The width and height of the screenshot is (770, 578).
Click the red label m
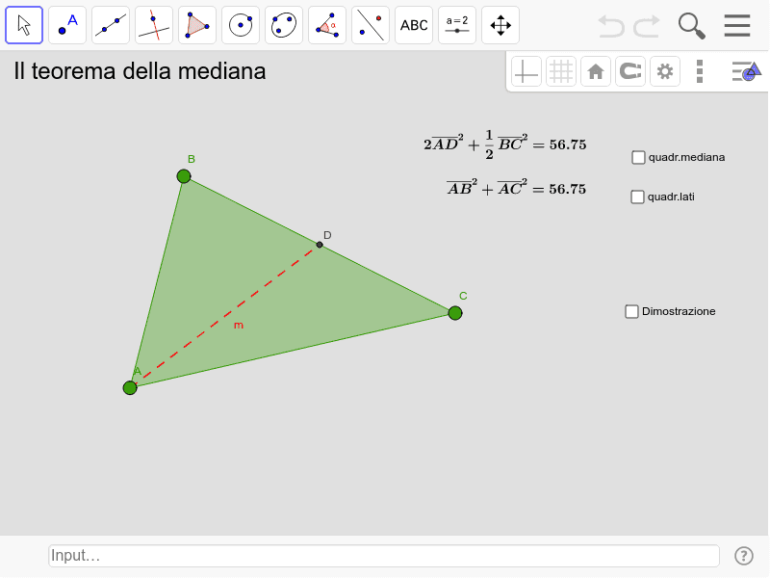(238, 326)
